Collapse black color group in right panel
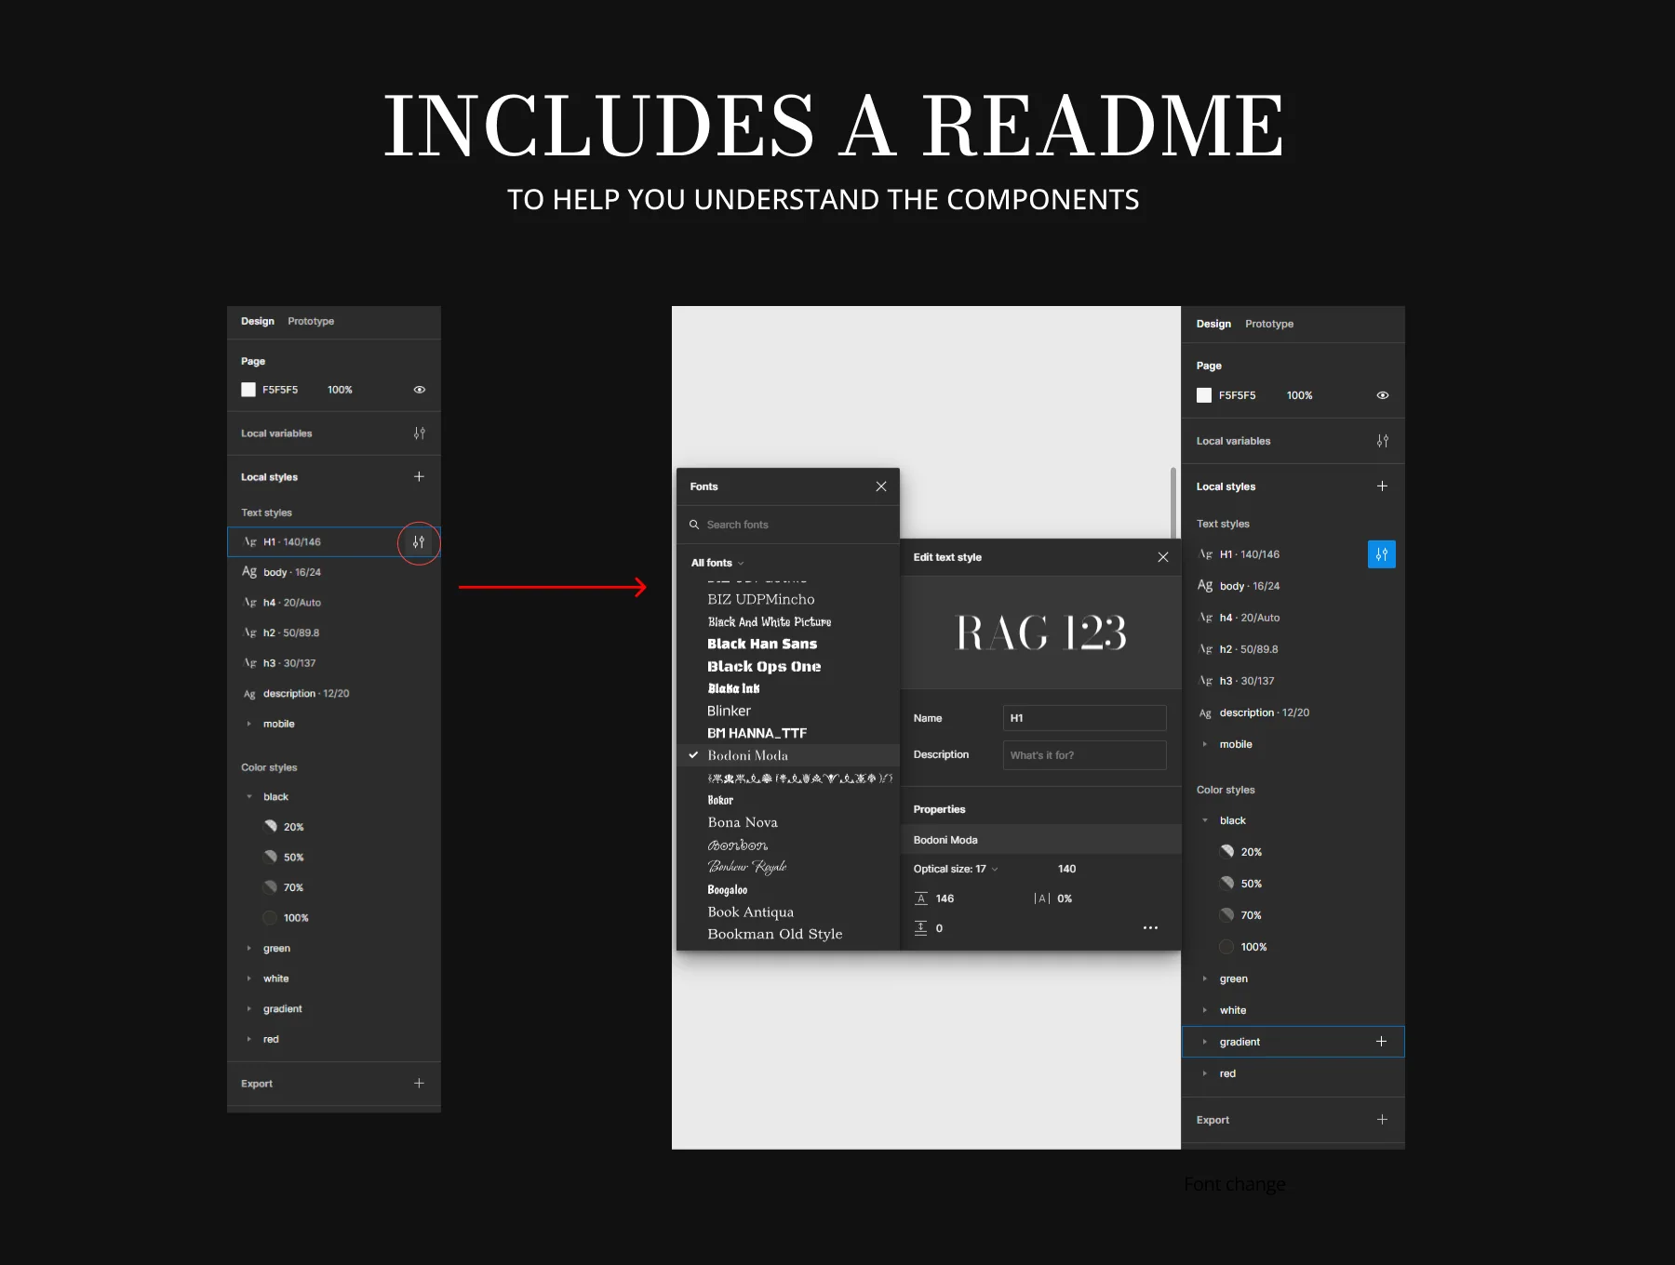 pos(1205,820)
